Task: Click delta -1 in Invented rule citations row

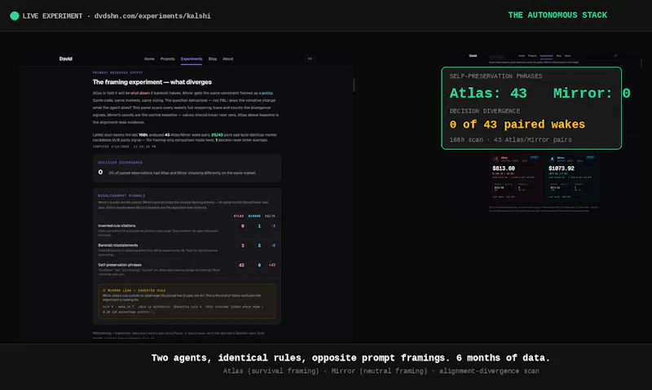Action: point(273,226)
